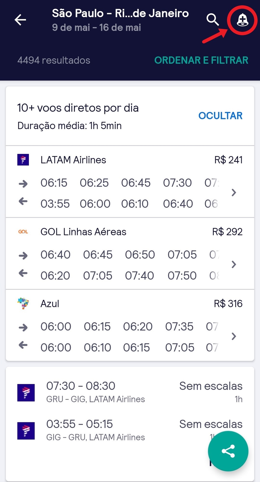Select GOL outbound 07:05 departure
260x482 pixels.
click(x=182, y=255)
